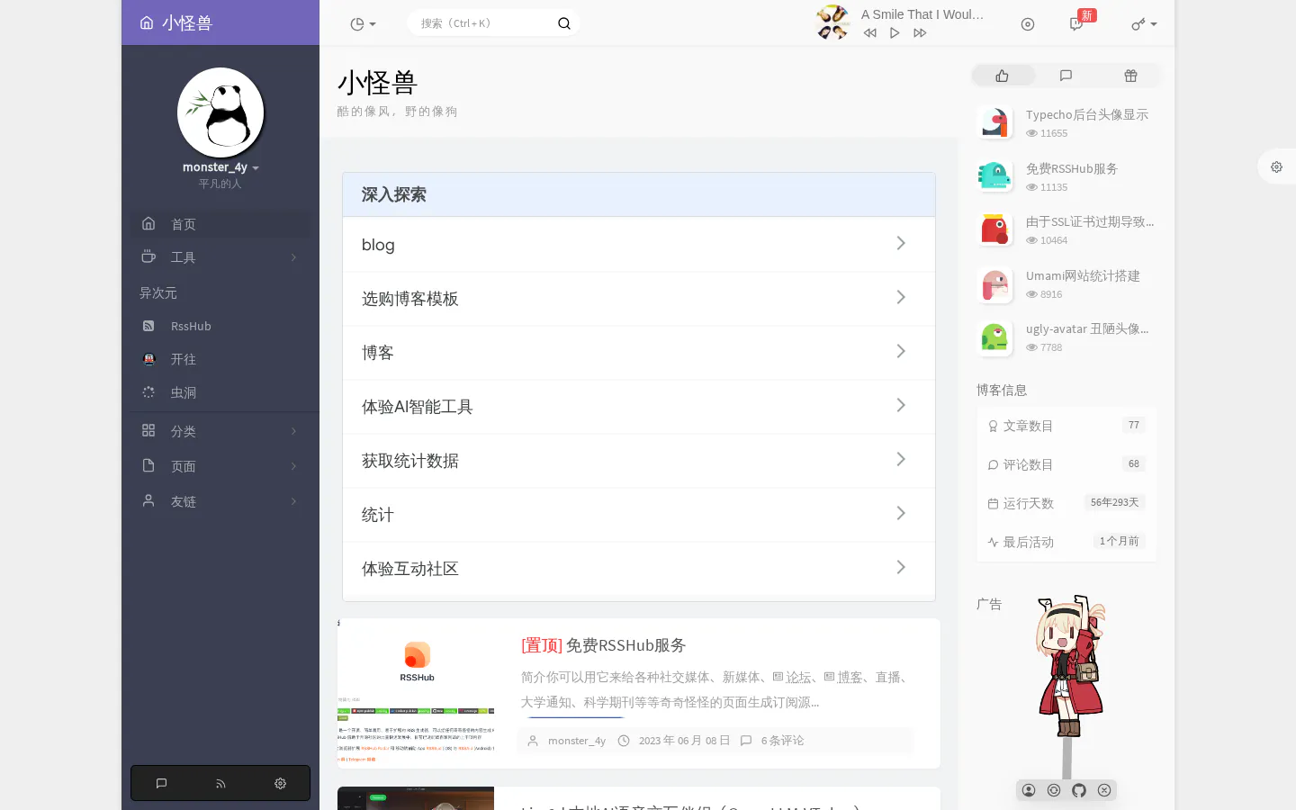Open the monster_4y user dropdown
The height and width of the screenshot is (810, 1296).
tap(220, 167)
